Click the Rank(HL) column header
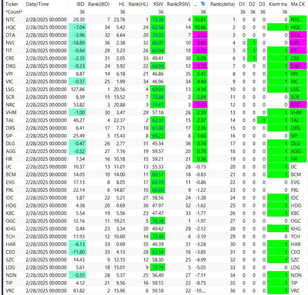 (x=138, y=4)
